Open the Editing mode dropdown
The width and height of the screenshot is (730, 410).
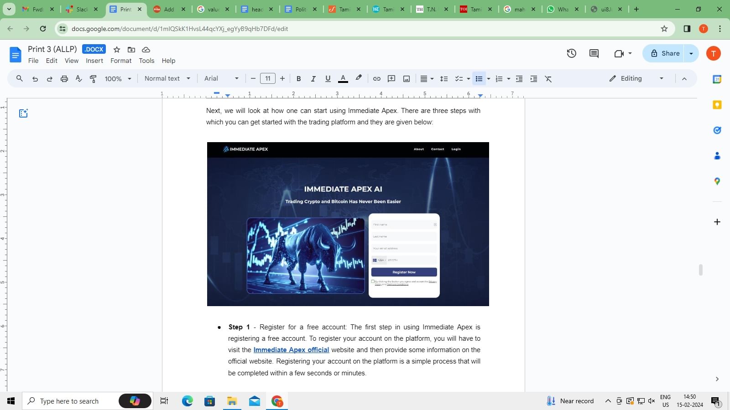tap(636, 78)
